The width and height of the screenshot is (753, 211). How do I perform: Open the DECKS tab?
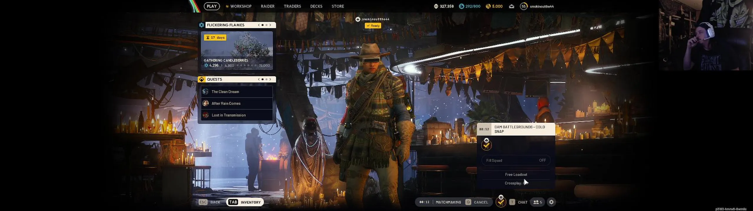pyautogui.click(x=316, y=6)
